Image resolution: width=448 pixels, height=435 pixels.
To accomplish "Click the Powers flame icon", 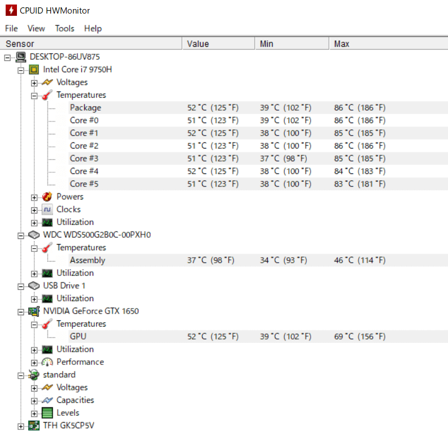I will click(x=47, y=197).
